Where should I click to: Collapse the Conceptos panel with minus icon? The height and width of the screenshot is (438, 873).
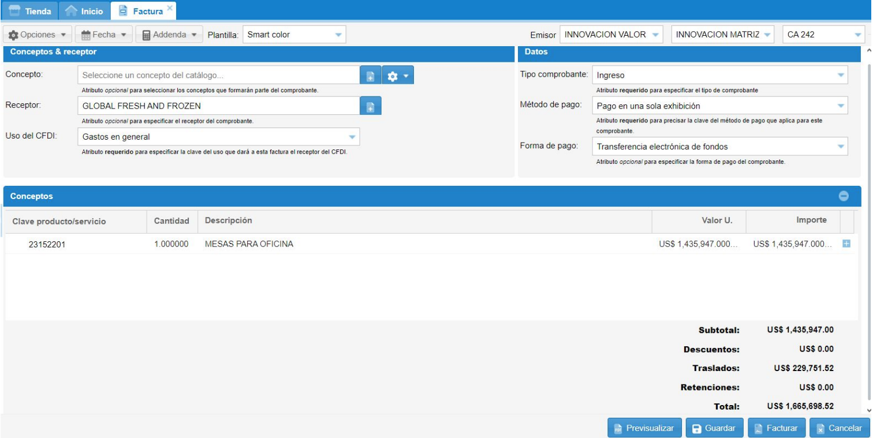[x=844, y=196]
